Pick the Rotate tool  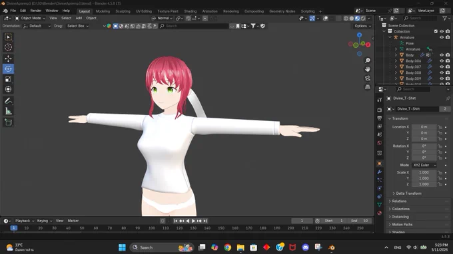click(x=8, y=68)
